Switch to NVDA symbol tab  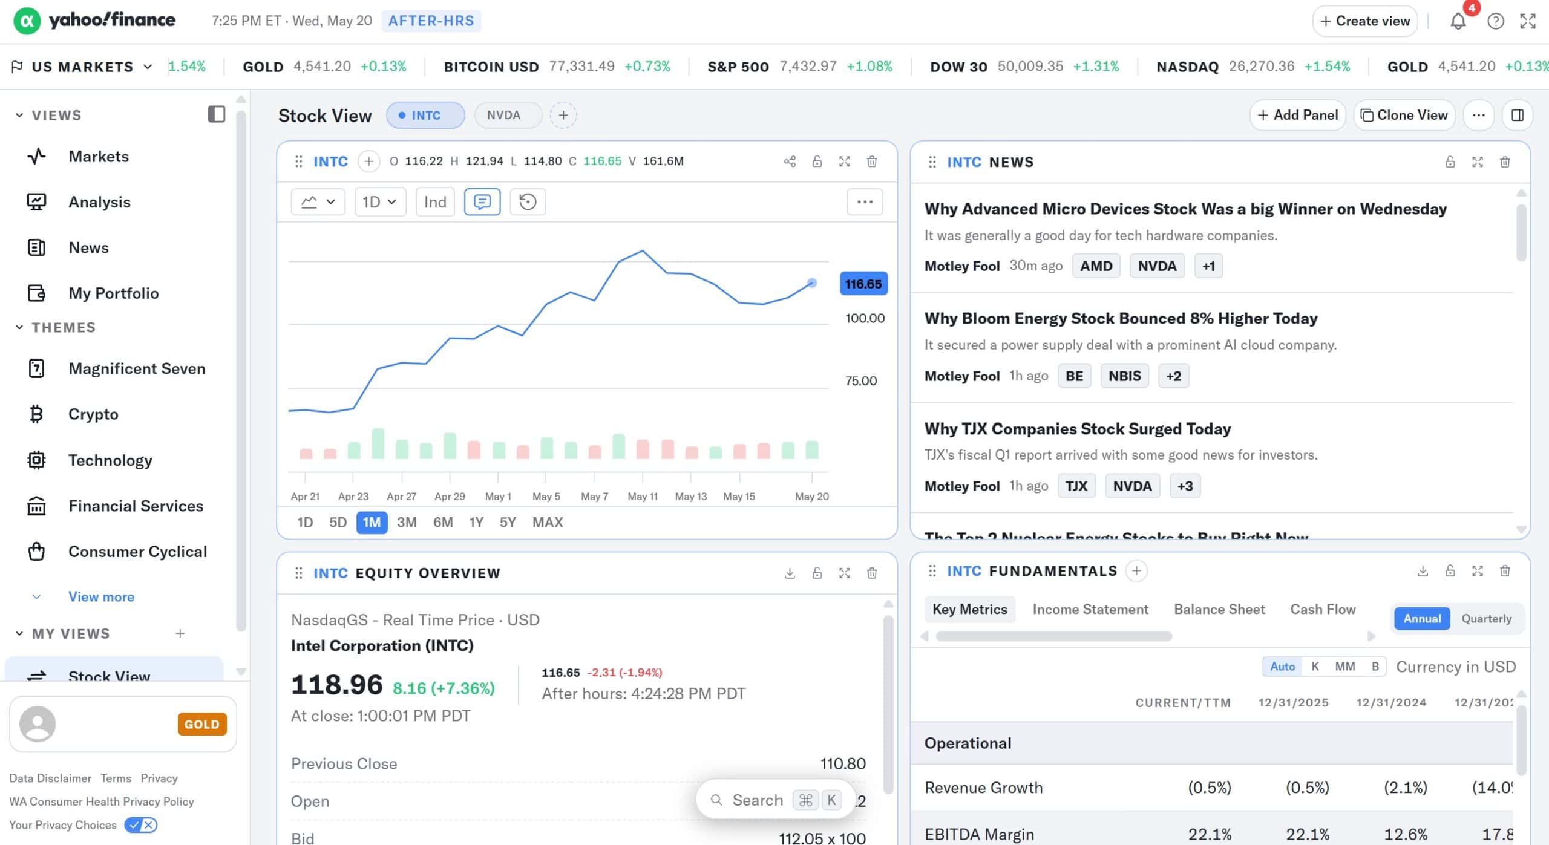click(508, 115)
